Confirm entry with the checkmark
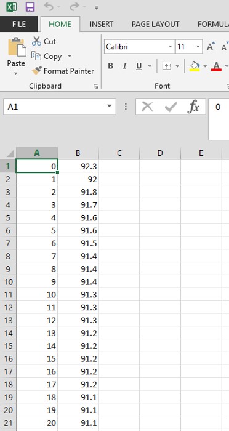Screen dimensions: 229x431 [171, 107]
